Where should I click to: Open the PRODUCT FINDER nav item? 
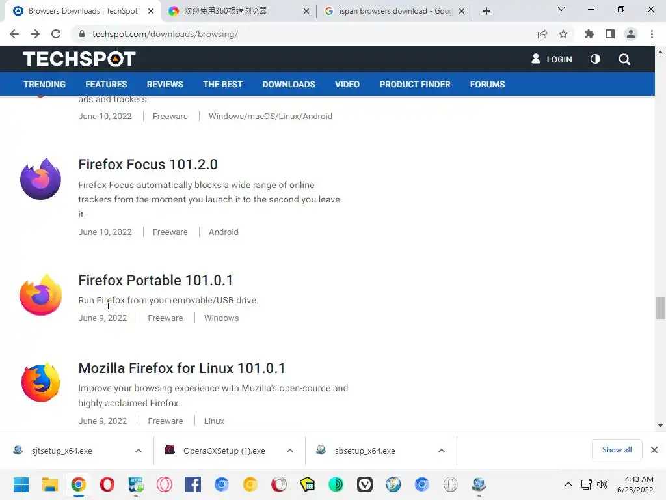(415, 84)
